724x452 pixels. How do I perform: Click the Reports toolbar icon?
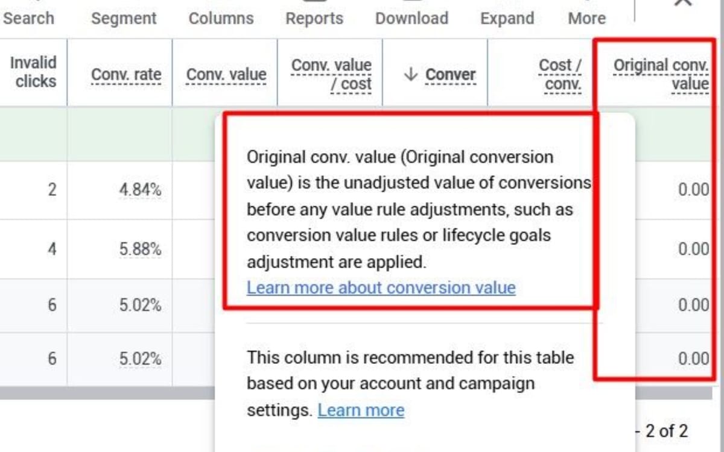(314, 18)
